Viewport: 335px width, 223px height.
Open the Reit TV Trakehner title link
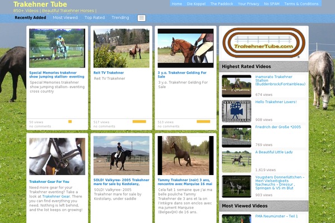pos(108,73)
